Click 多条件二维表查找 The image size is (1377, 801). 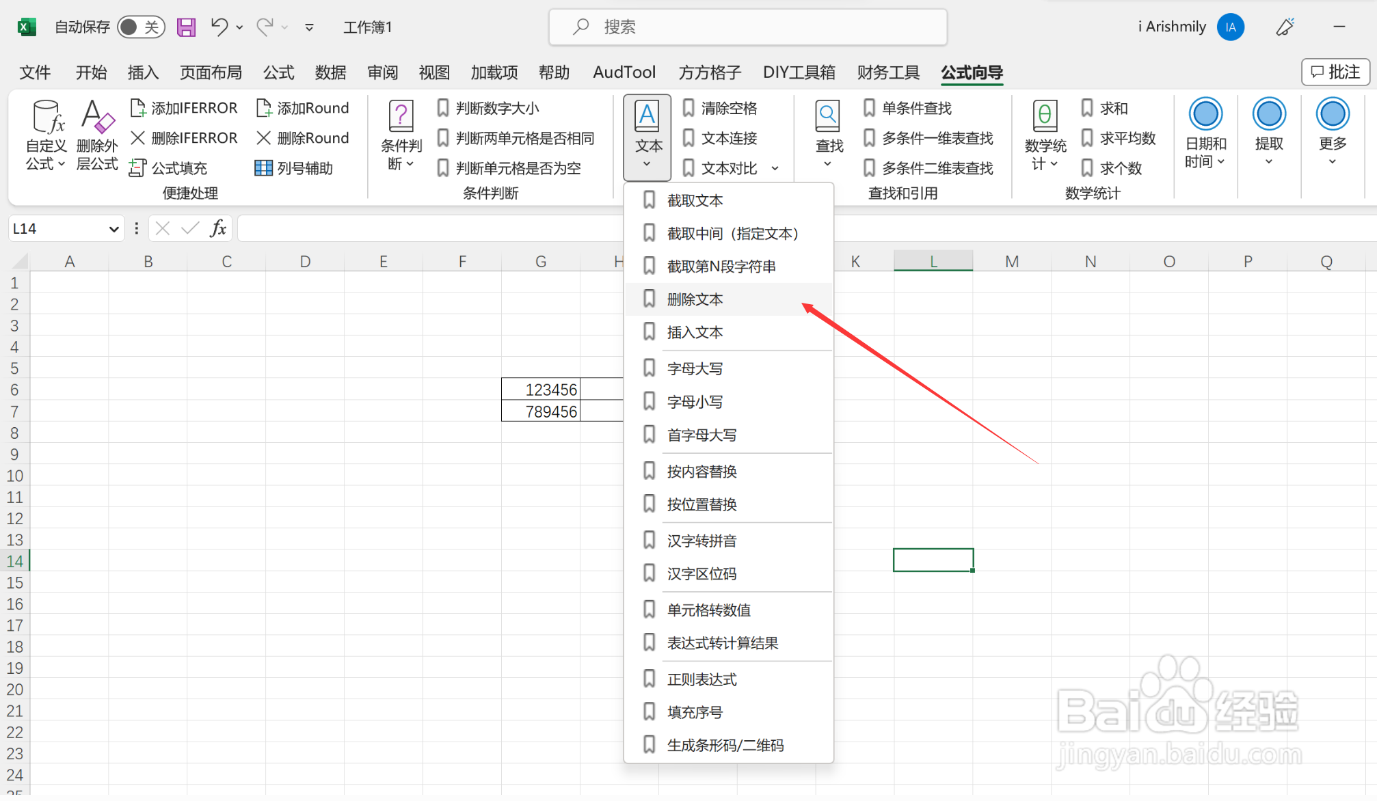pos(928,168)
